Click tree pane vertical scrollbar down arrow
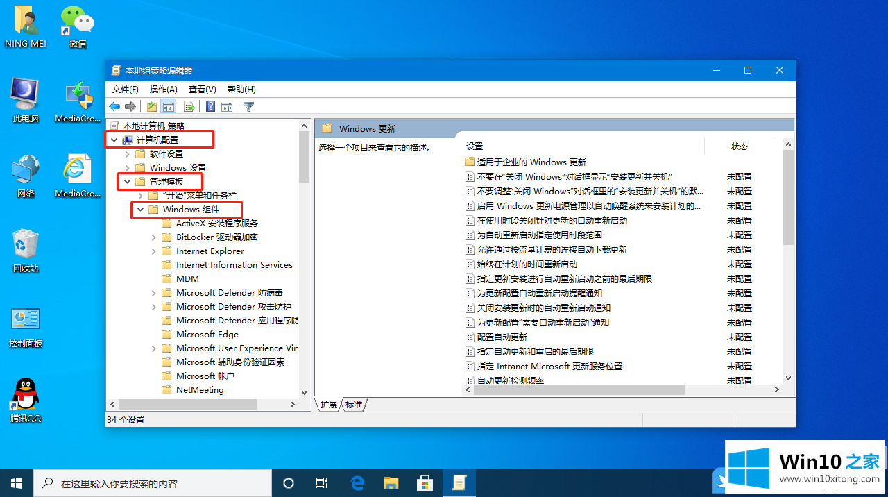 point(304,392)
